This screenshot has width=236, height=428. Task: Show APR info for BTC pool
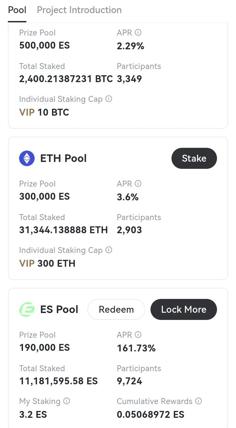pos(138,33)
